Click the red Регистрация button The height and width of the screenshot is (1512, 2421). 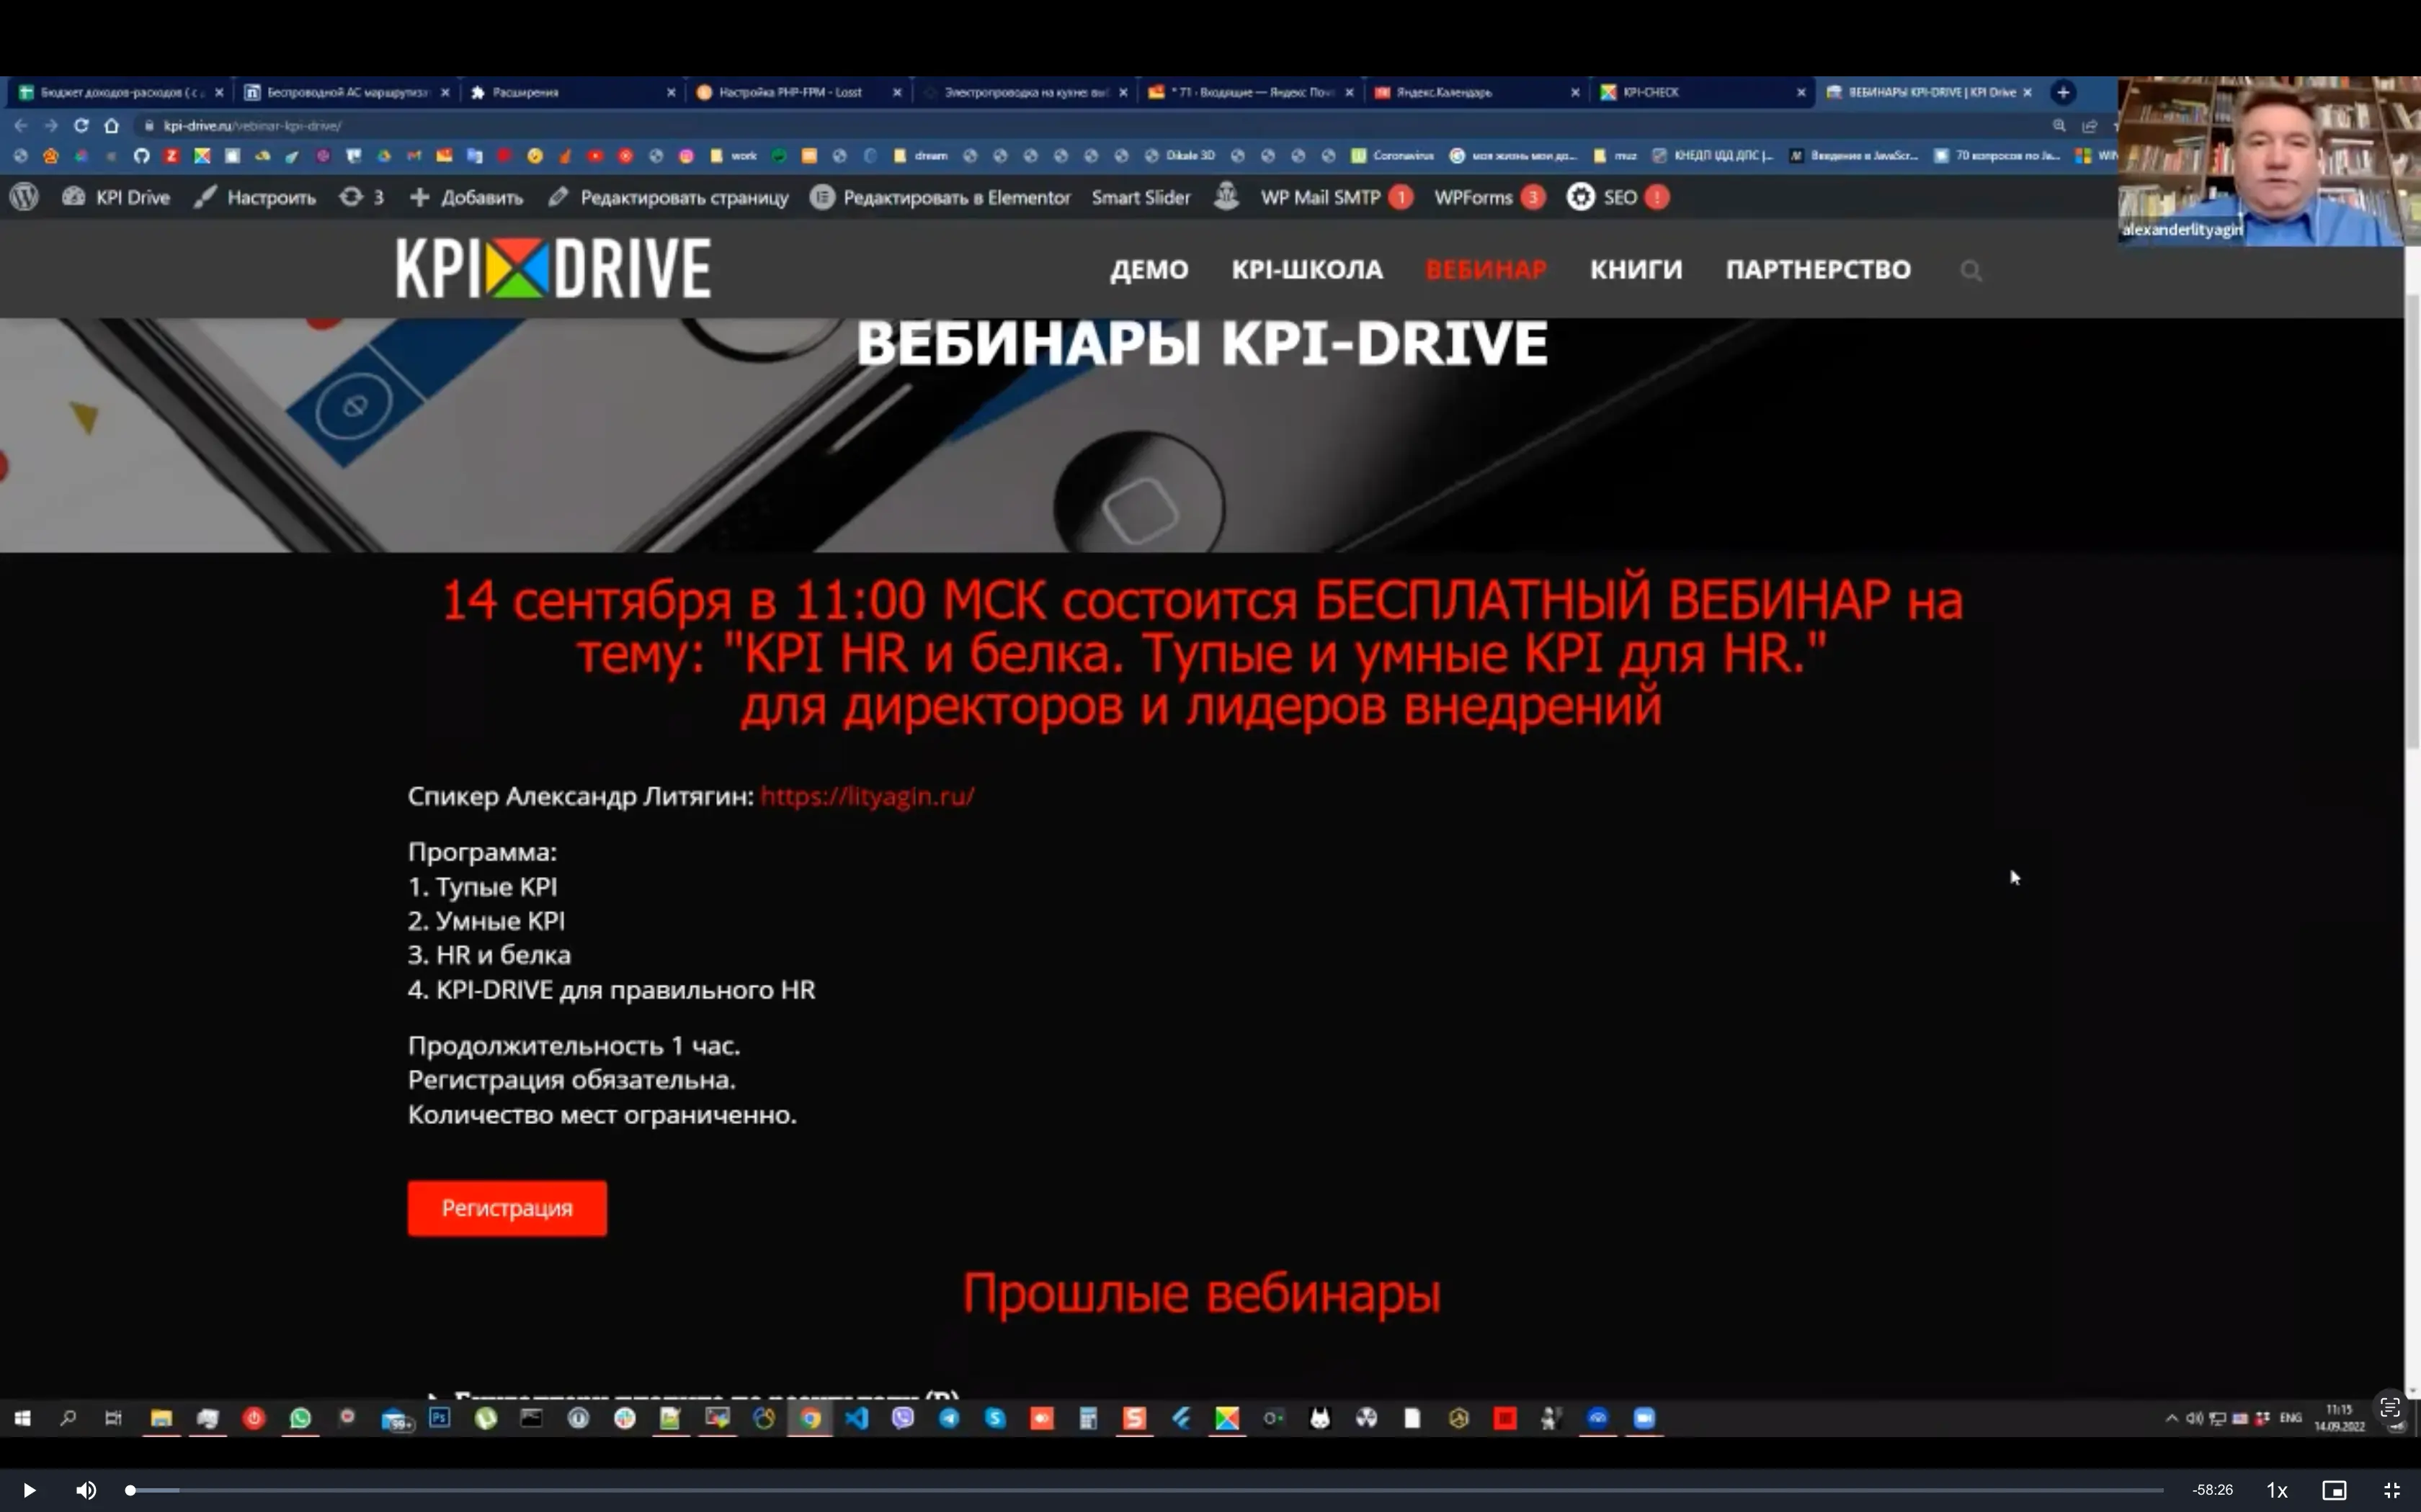[x=507, y=1208]
